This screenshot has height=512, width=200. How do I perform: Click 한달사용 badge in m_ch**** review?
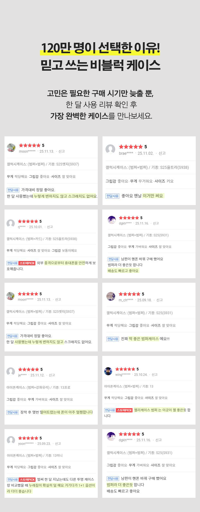point(112,339)
